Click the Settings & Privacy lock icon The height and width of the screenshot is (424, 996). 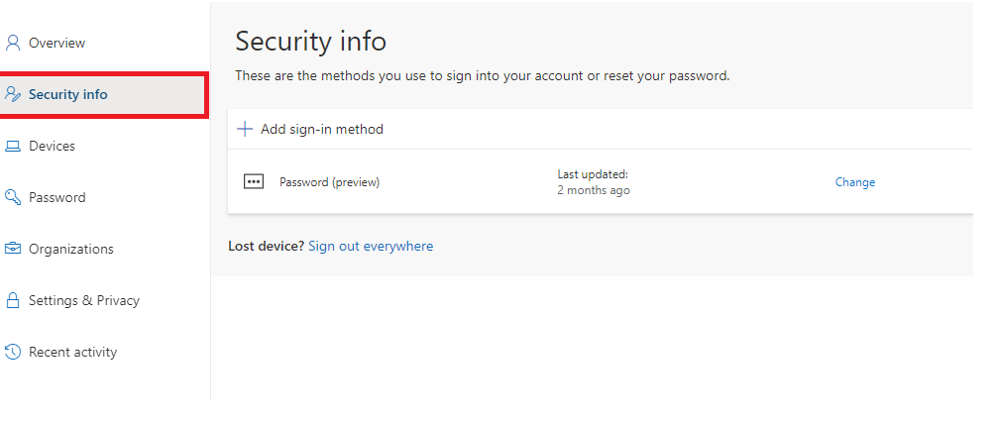[x=13, y=300]
